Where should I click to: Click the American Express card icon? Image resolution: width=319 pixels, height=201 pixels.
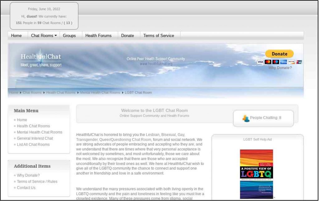283,62
